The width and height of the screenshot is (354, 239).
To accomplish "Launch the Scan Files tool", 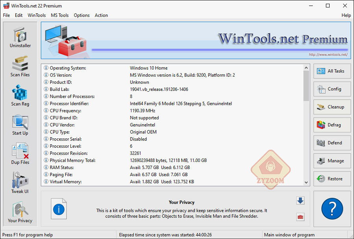I will [20, 66].
